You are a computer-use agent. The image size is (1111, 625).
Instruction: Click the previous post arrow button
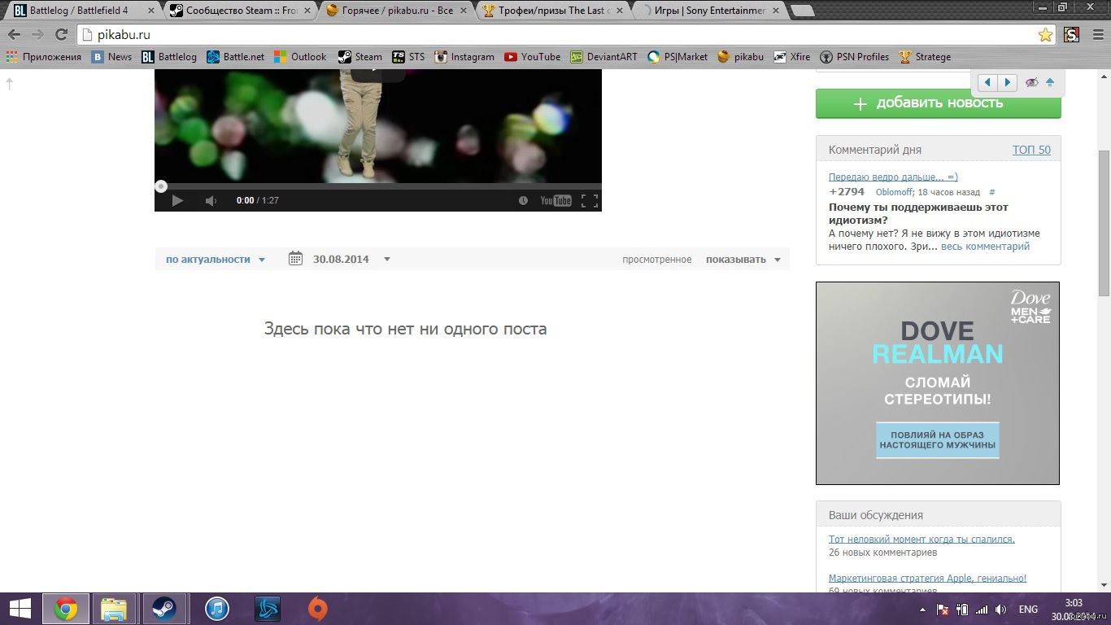[987, 82]
